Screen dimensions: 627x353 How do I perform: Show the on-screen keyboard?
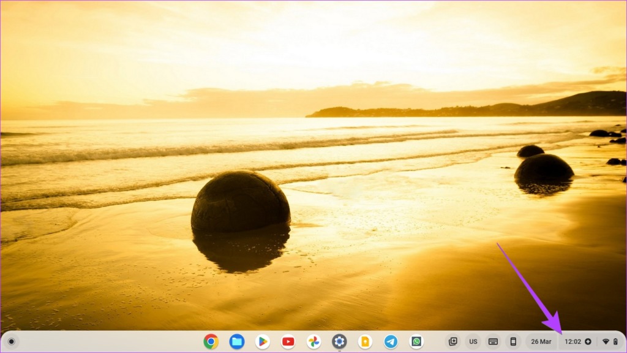tap(493, 341)
